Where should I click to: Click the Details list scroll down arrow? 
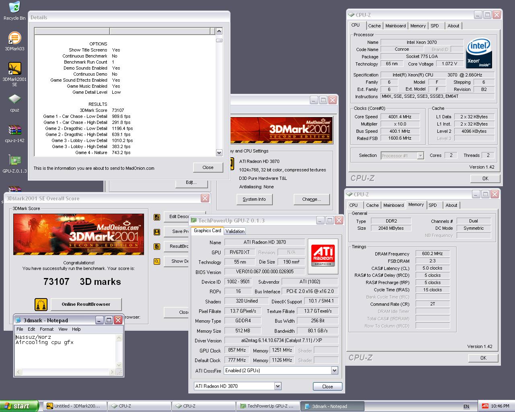coord(219,152)
